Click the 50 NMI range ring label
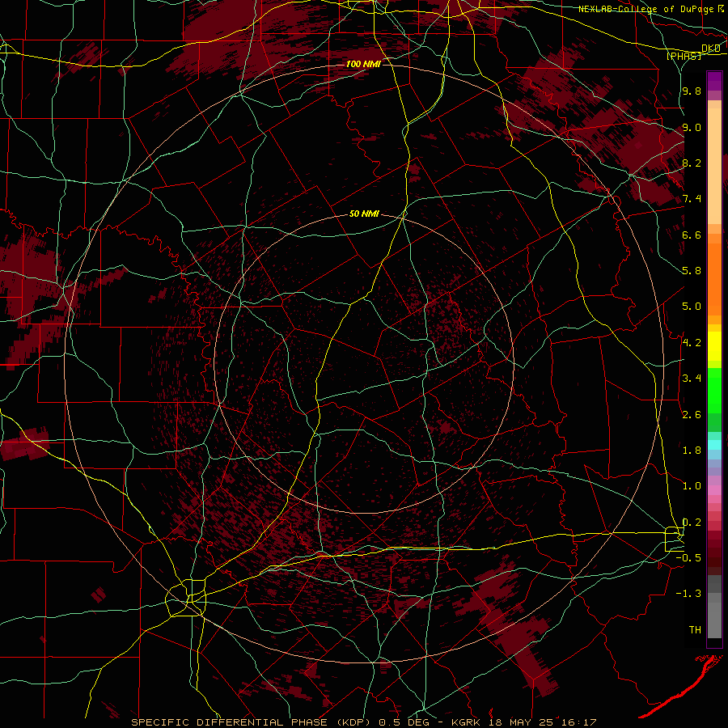This screenshot has height=728, width=728. tap(364, 214)
